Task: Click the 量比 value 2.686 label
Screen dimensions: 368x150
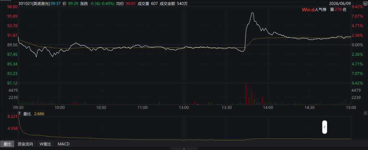Action: 39,114
